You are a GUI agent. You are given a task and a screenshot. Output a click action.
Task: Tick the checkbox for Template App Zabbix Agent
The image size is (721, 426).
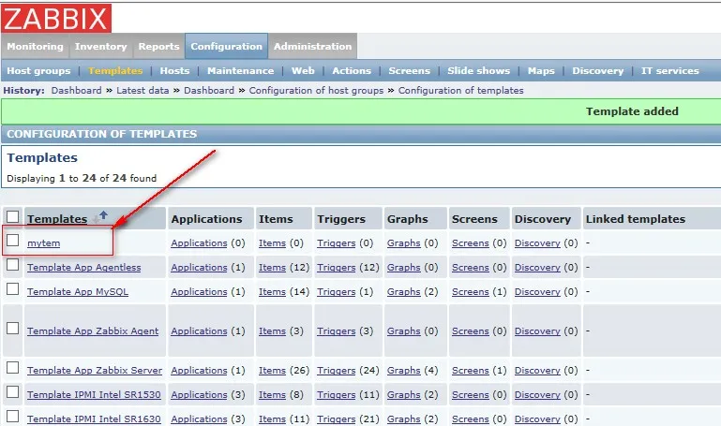(13, 329)
